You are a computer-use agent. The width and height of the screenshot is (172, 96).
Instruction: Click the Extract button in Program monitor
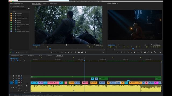pyautogui.click(x=148, y=52)
